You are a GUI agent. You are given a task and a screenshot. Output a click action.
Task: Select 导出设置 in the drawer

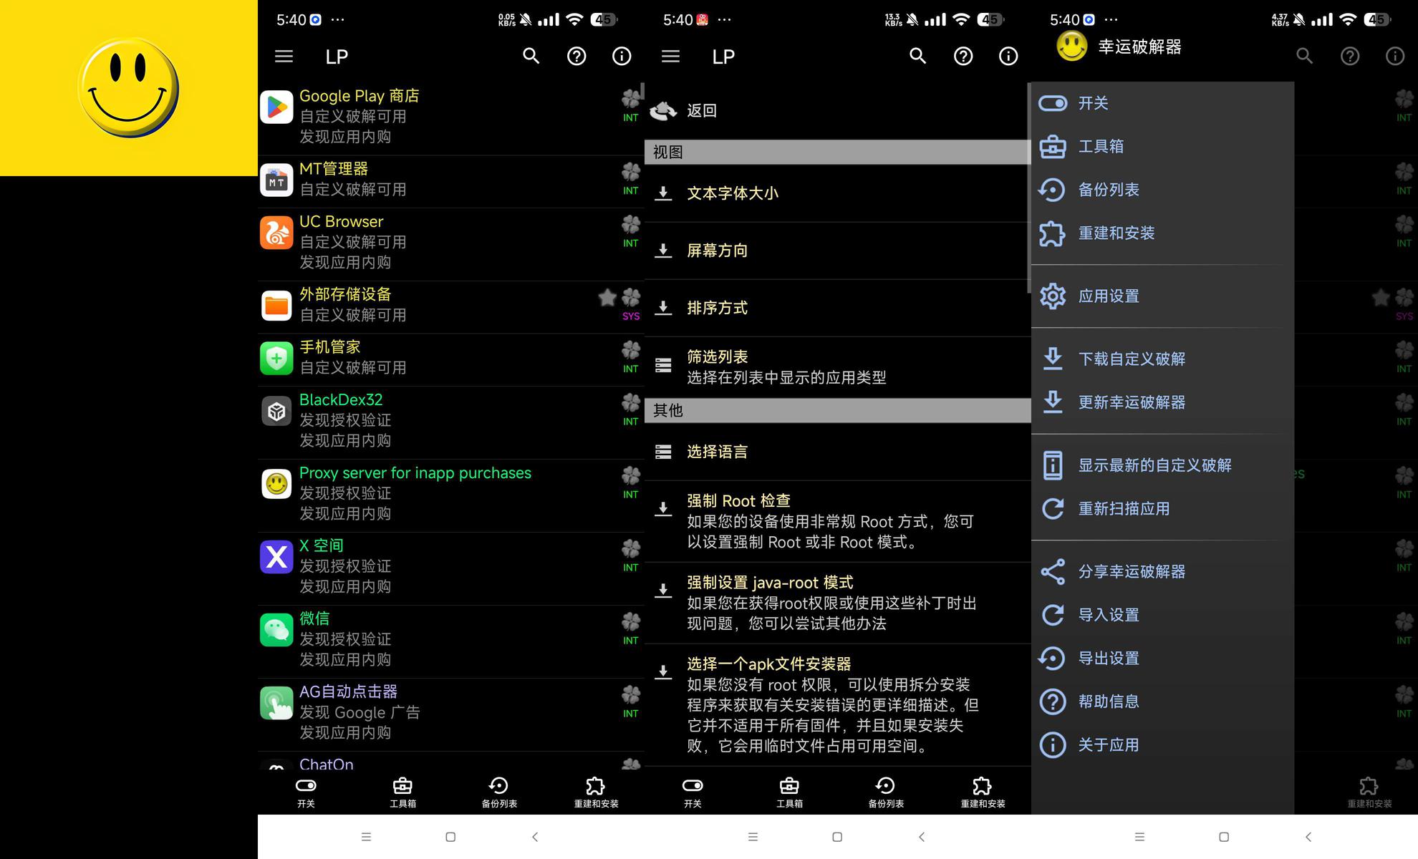[1162, 659]
